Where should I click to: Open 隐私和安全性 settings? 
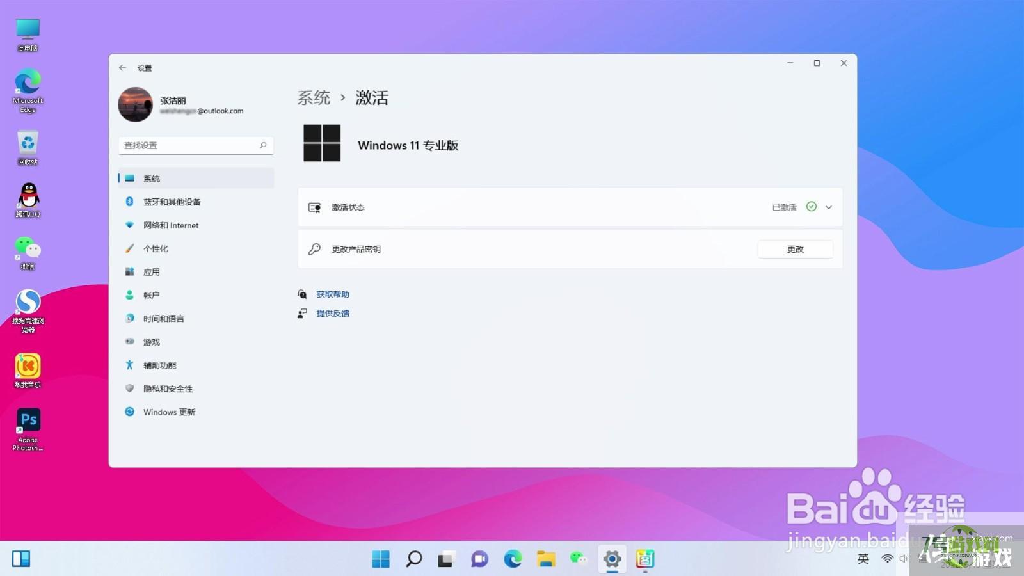click(196, 388)
